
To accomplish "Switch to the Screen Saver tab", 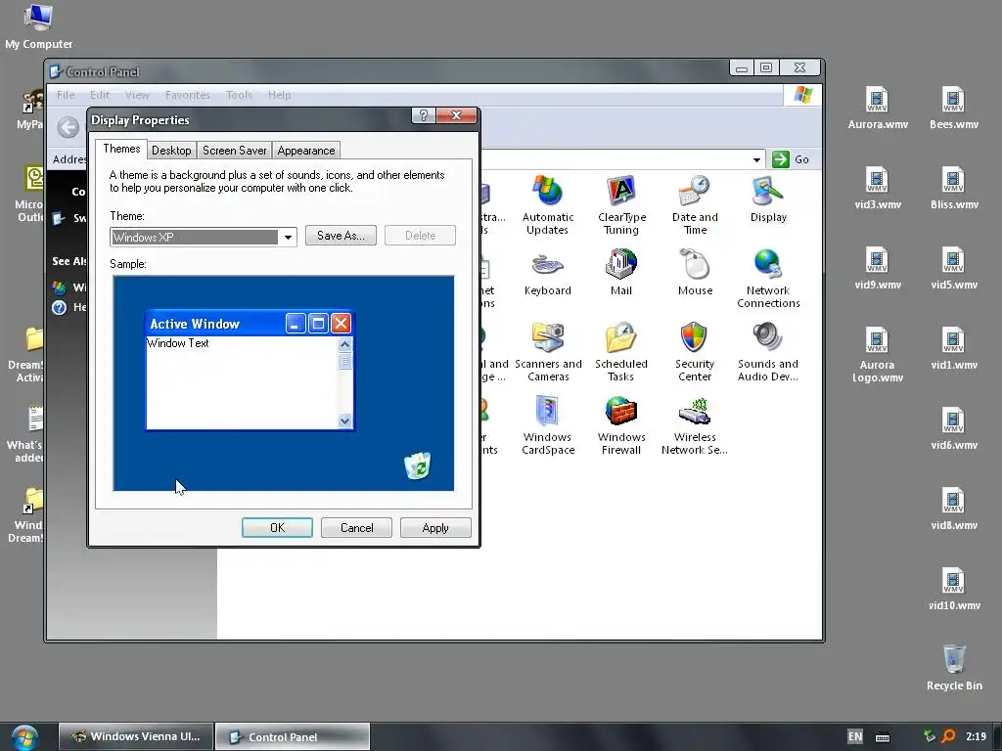I will tap(234, 151).
